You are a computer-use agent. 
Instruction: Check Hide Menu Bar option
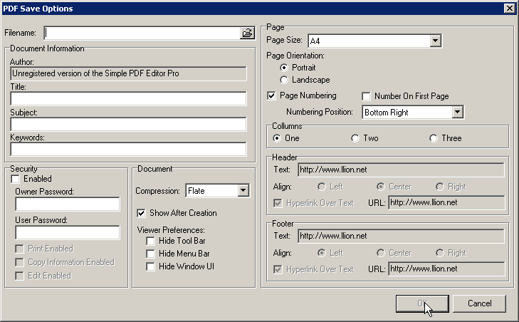click(150, 254)
